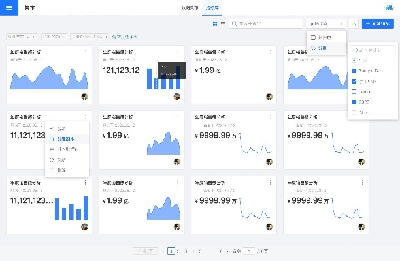The image size is (400, 261).
Task: Click the clear filters link after the tags
Action: coord(125,37)
